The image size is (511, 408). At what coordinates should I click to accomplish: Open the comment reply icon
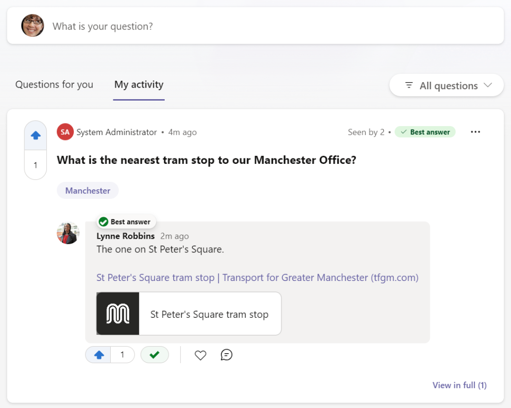227,355
